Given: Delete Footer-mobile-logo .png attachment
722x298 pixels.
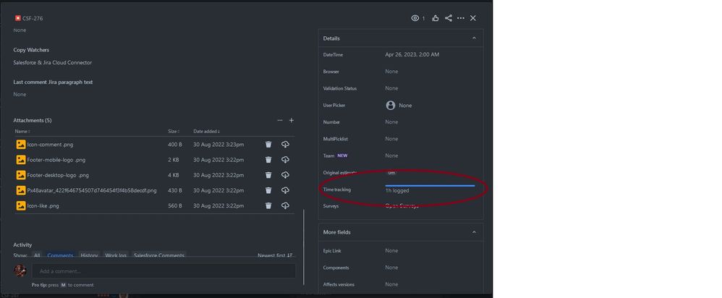Looking at the screenshot, I should (x=268, y=160).
